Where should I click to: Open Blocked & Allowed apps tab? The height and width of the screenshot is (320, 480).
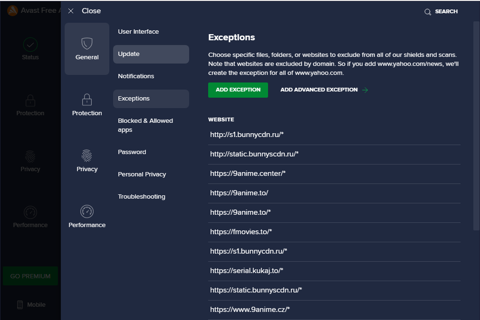151,125
